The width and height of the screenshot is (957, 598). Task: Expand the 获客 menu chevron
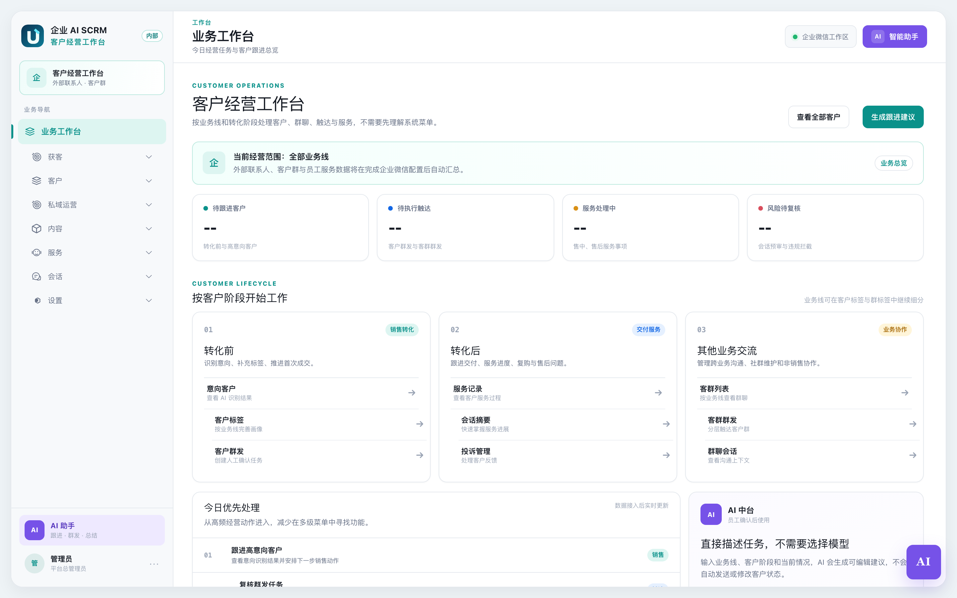(x=149, y=157)
